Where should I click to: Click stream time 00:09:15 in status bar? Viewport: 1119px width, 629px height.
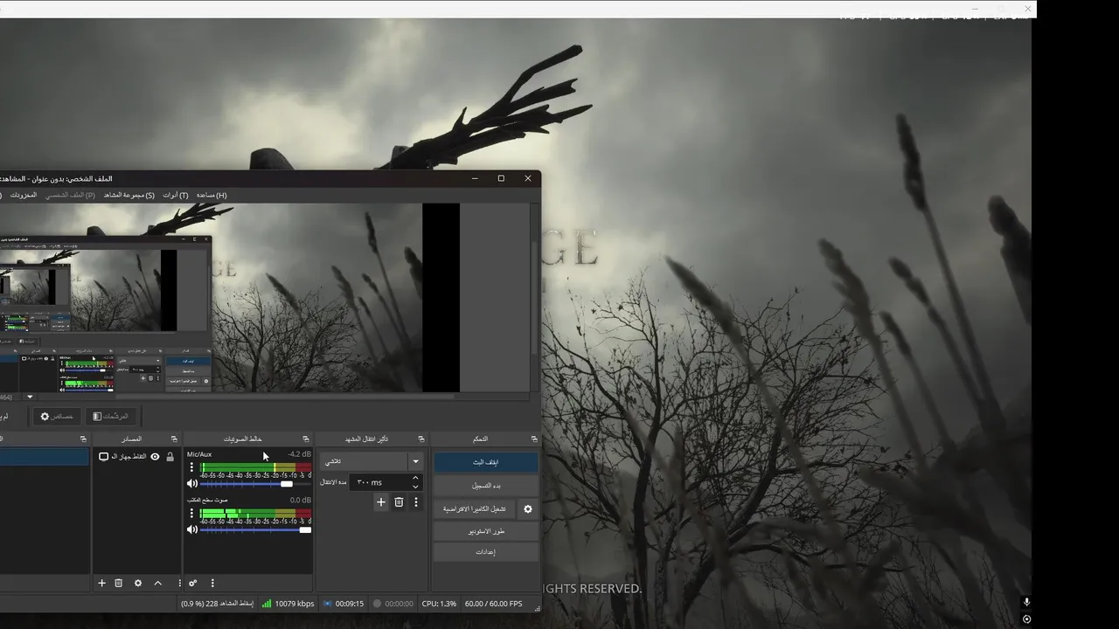344,604
